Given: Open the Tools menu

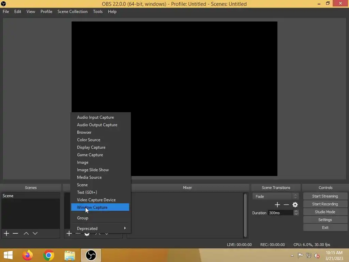Looking at the screenshot, I should [98, 12].
